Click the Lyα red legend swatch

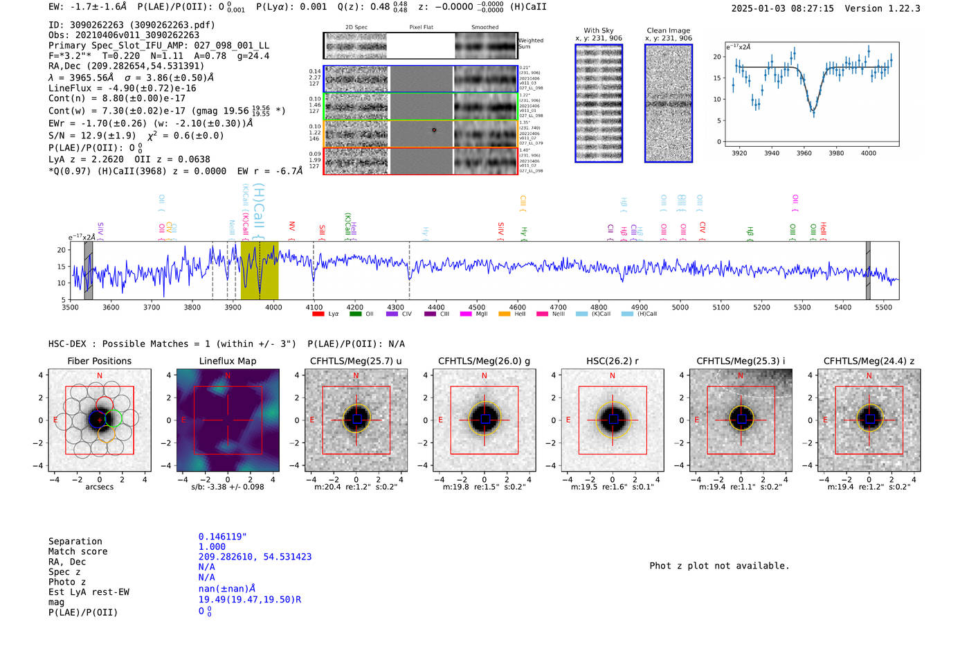tap(318, 314)
